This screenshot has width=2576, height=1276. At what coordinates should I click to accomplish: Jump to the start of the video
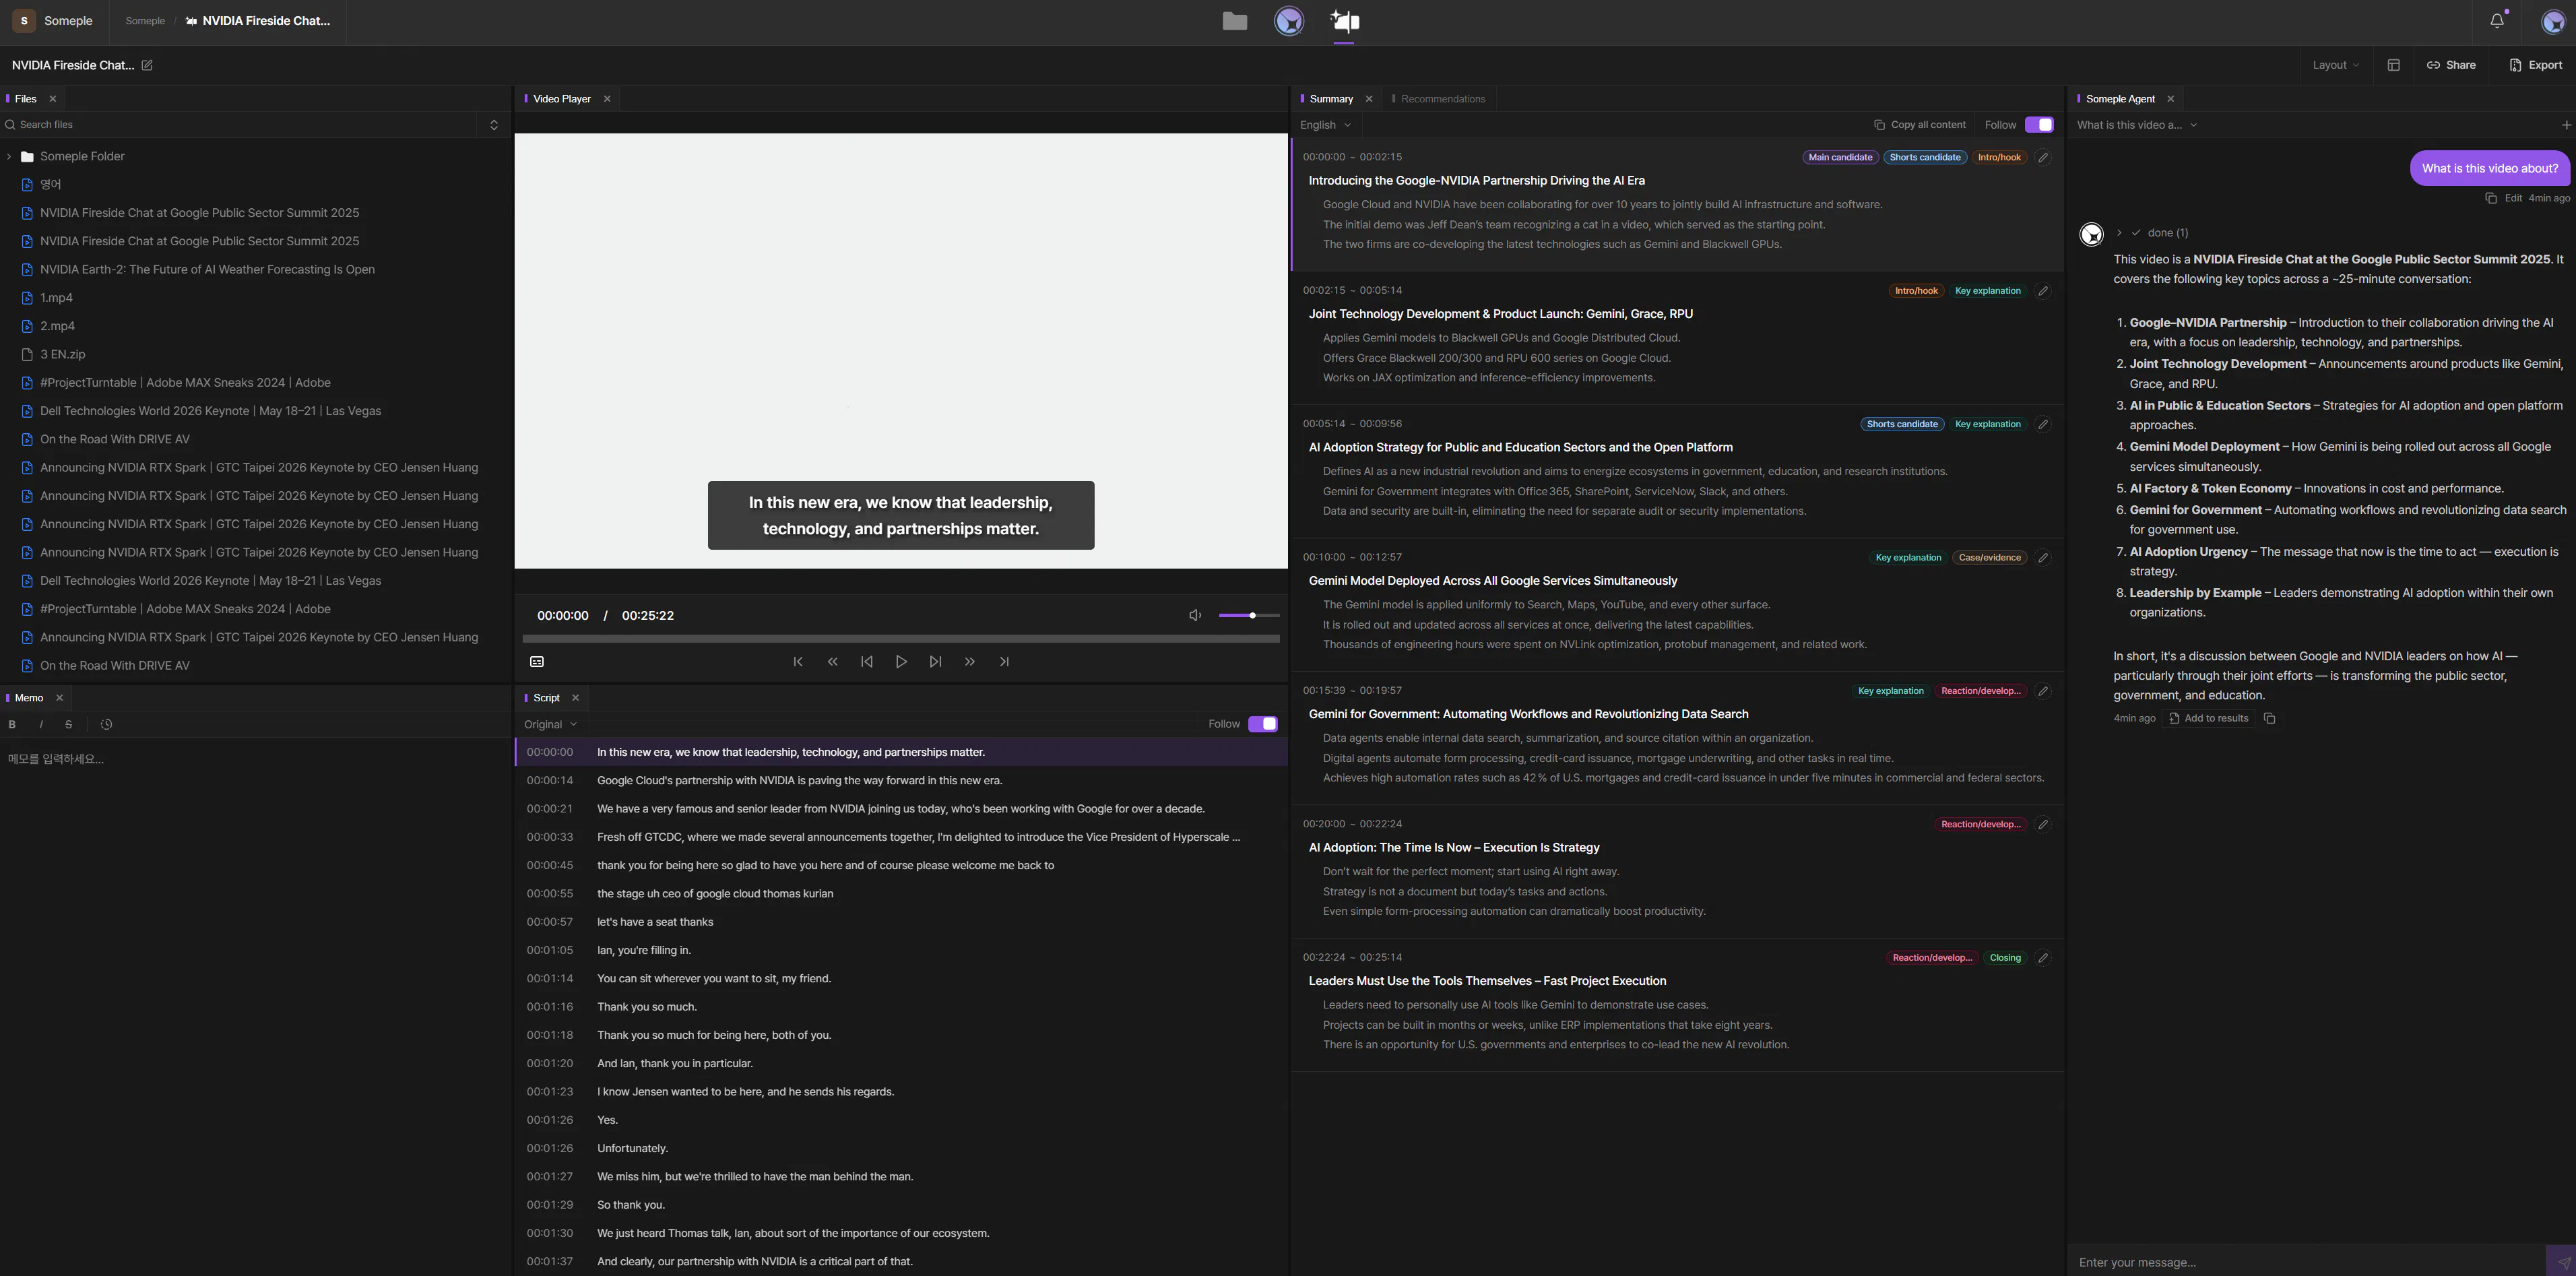click(798, 662)
